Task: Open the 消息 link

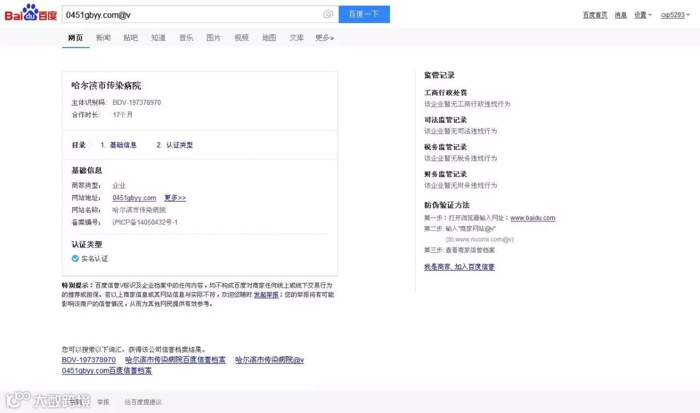Action: [621, 15]
